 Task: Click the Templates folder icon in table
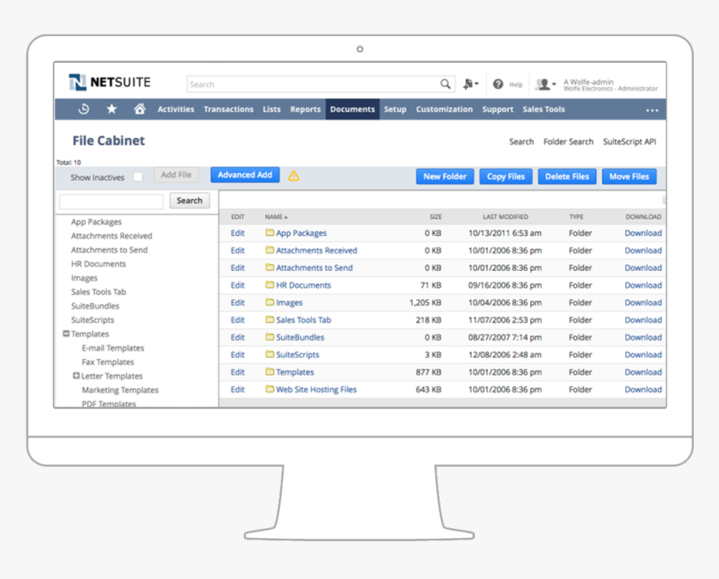point(269,371)
